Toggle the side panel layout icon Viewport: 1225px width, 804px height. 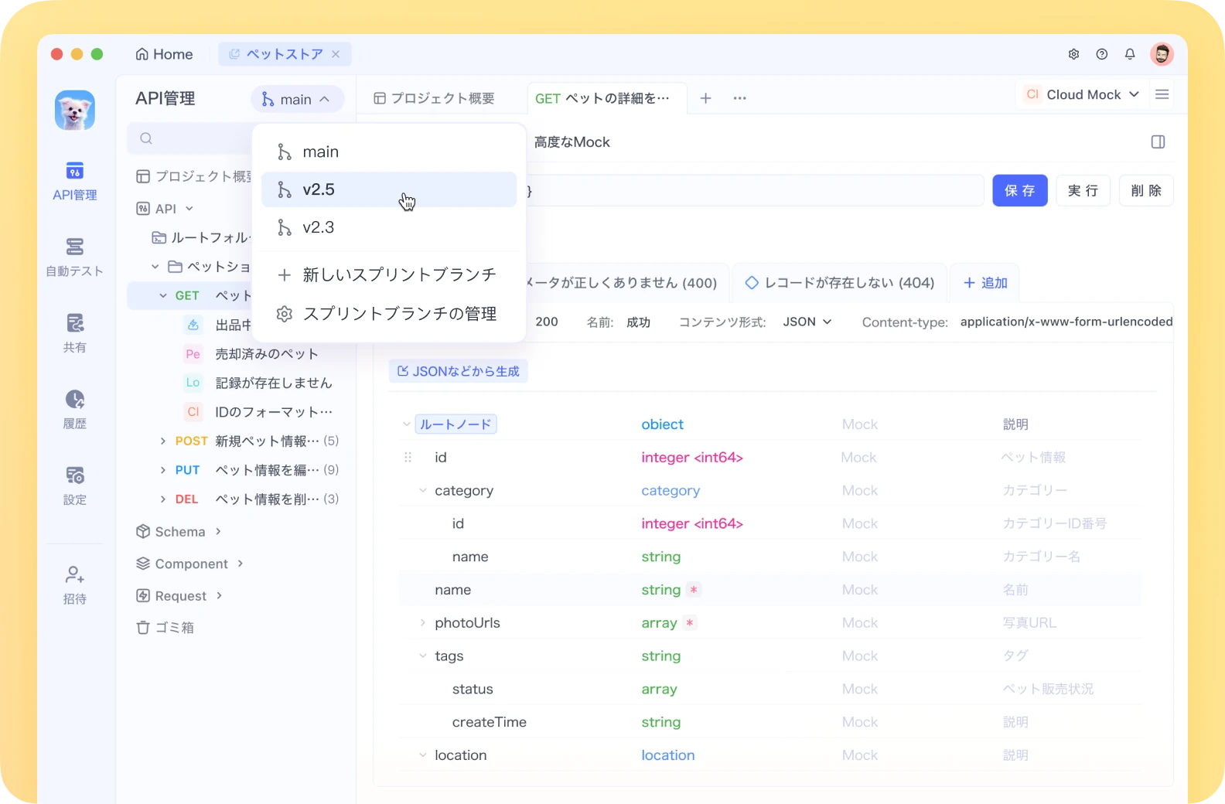1158,141
